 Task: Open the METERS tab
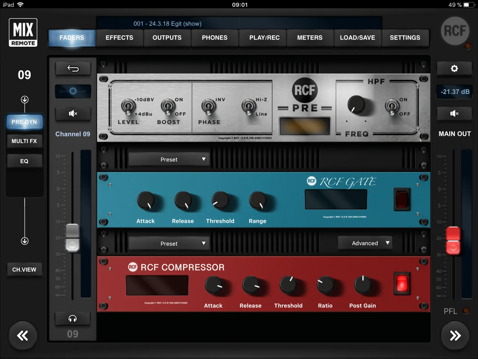(x=310, y=38)
